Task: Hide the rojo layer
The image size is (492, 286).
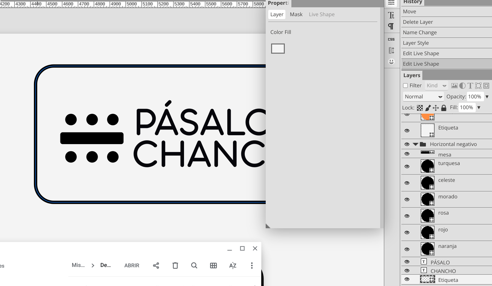Action: click(x=407, y=232)
